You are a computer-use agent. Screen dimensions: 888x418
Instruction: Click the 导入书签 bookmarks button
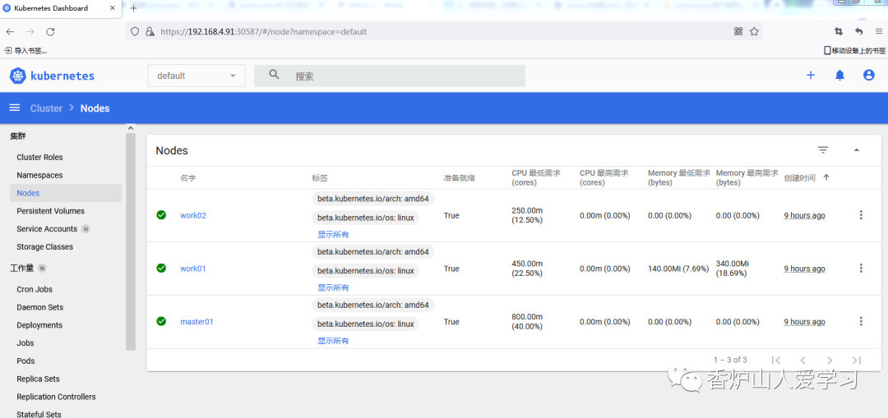click(x=26, y=50)
